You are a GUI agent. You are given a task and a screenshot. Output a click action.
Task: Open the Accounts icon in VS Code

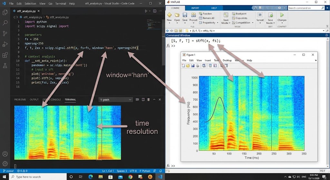(5, 154)
